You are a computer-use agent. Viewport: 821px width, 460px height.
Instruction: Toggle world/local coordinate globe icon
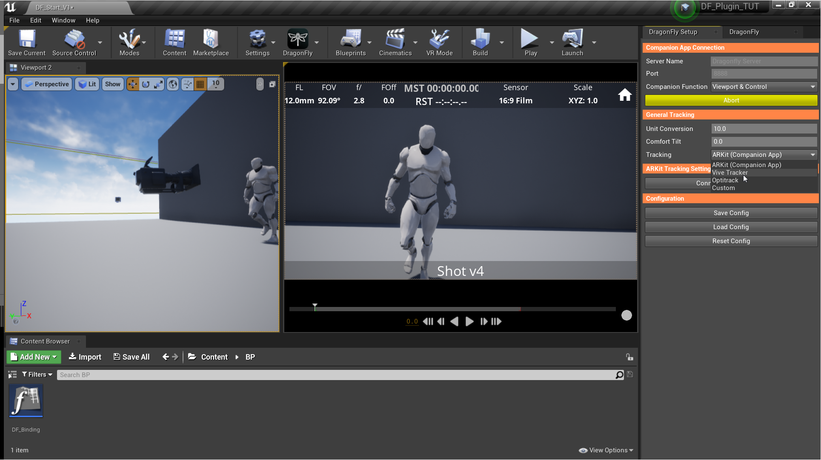tap(173, 84)
